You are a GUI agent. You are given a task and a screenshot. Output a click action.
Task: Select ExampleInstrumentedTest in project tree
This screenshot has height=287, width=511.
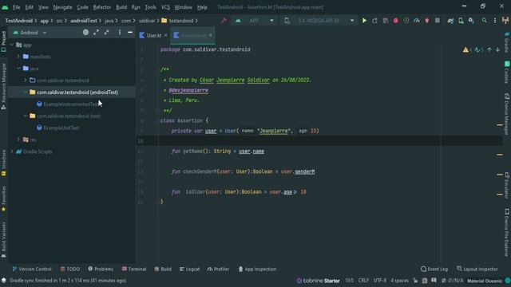tap(71, 104)
